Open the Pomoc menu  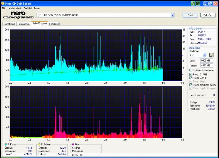tap(37, 8)
